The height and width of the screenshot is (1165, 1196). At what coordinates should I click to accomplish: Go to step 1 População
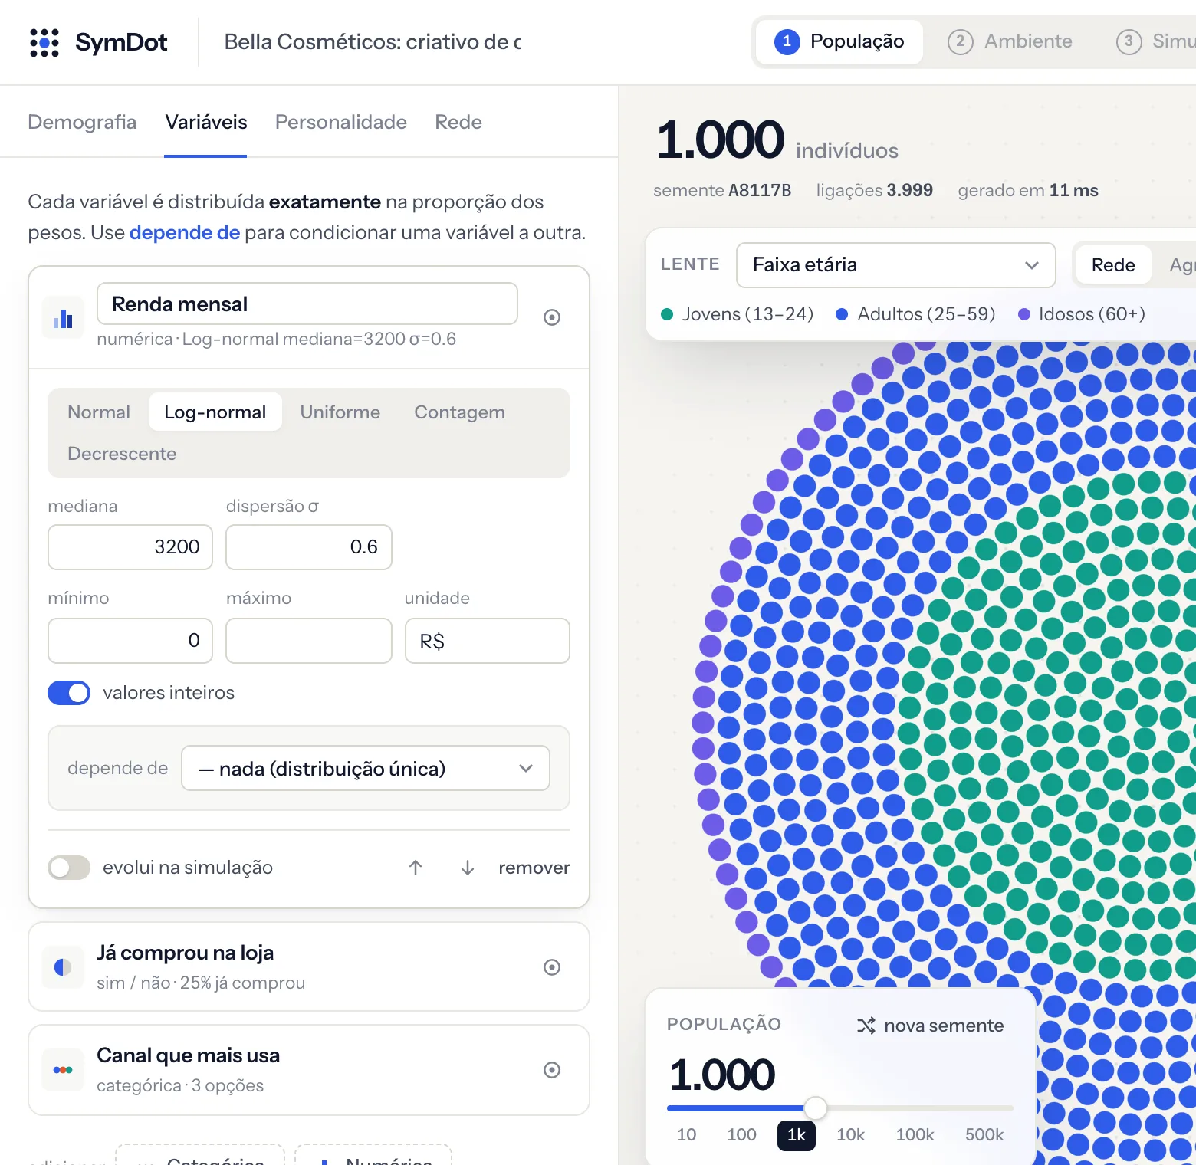pos(839,41)
